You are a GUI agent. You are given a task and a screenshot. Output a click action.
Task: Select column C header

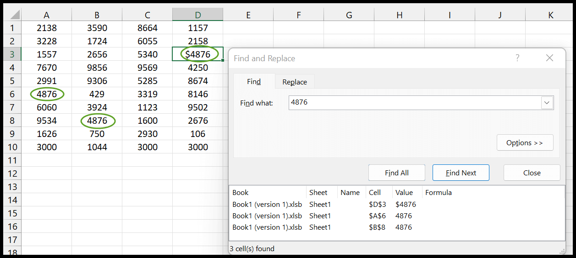(x=148, y=15)
